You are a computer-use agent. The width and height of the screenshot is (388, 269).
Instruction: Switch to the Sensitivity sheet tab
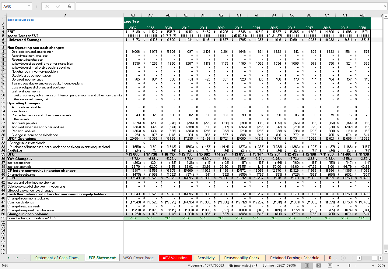206,258
